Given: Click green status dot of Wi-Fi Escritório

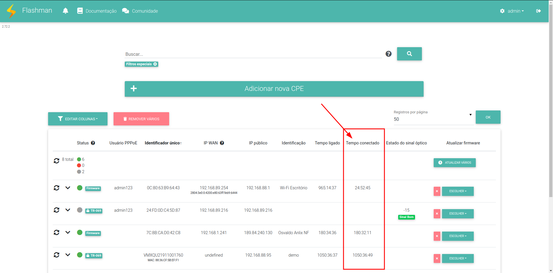Looking at the screenshot, I should pos(80,188).
